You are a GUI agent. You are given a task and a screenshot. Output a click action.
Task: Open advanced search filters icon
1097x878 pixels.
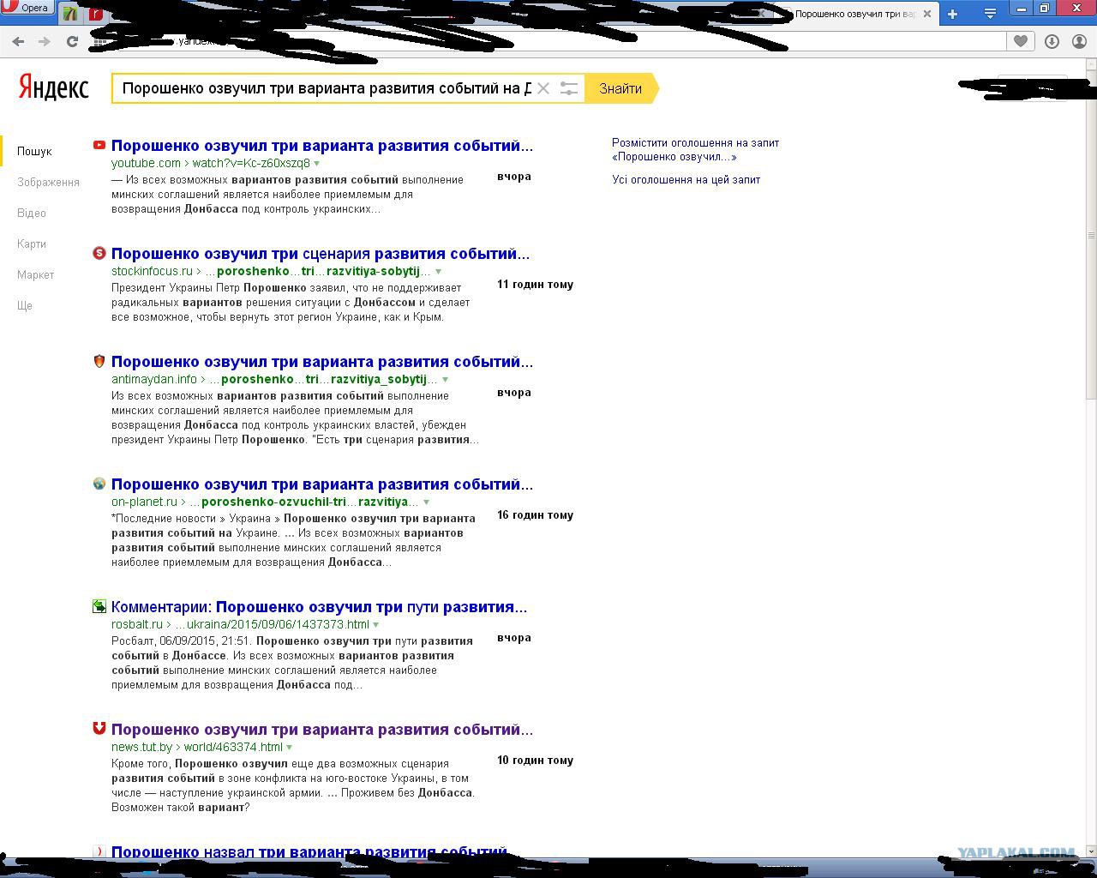tap(568, 88)
